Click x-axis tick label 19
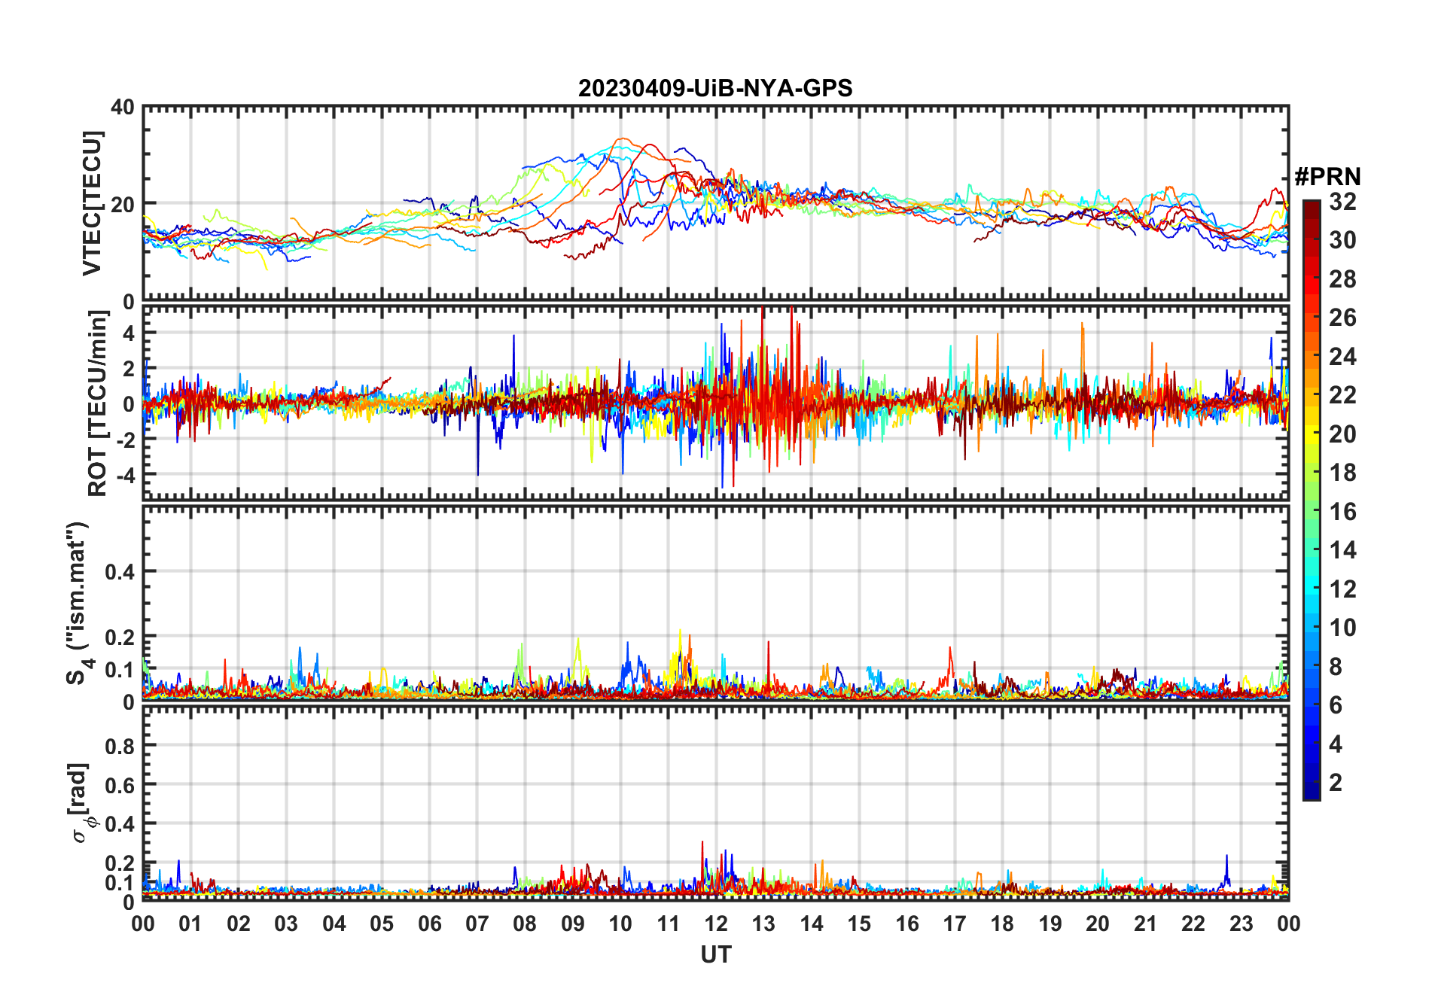Viewport: 1432px width, 1001px height. tap(1050, 923)
